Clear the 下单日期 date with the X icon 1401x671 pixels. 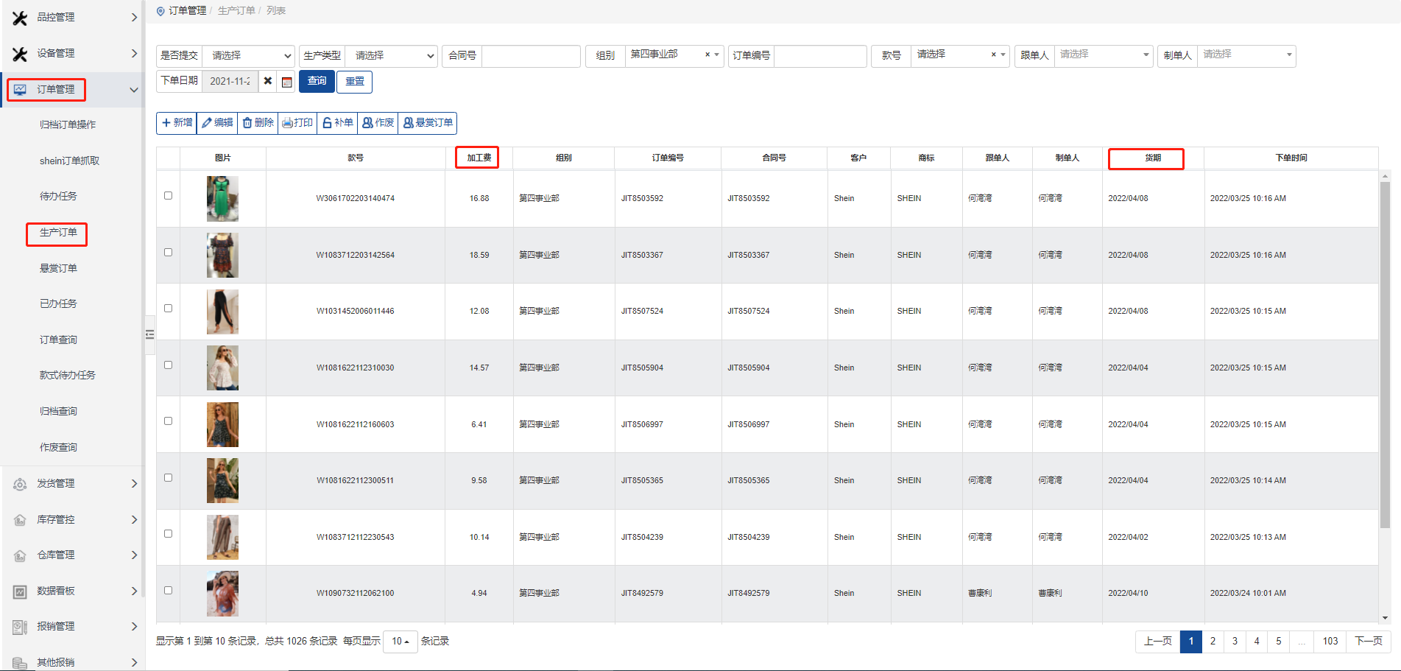click(268, 81)
